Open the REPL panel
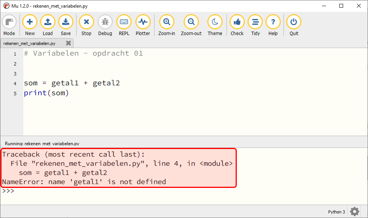Screen dimensions: 368x218 (124, 25)
